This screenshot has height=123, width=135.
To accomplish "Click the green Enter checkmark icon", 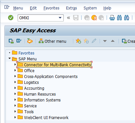I will point(11,18).
